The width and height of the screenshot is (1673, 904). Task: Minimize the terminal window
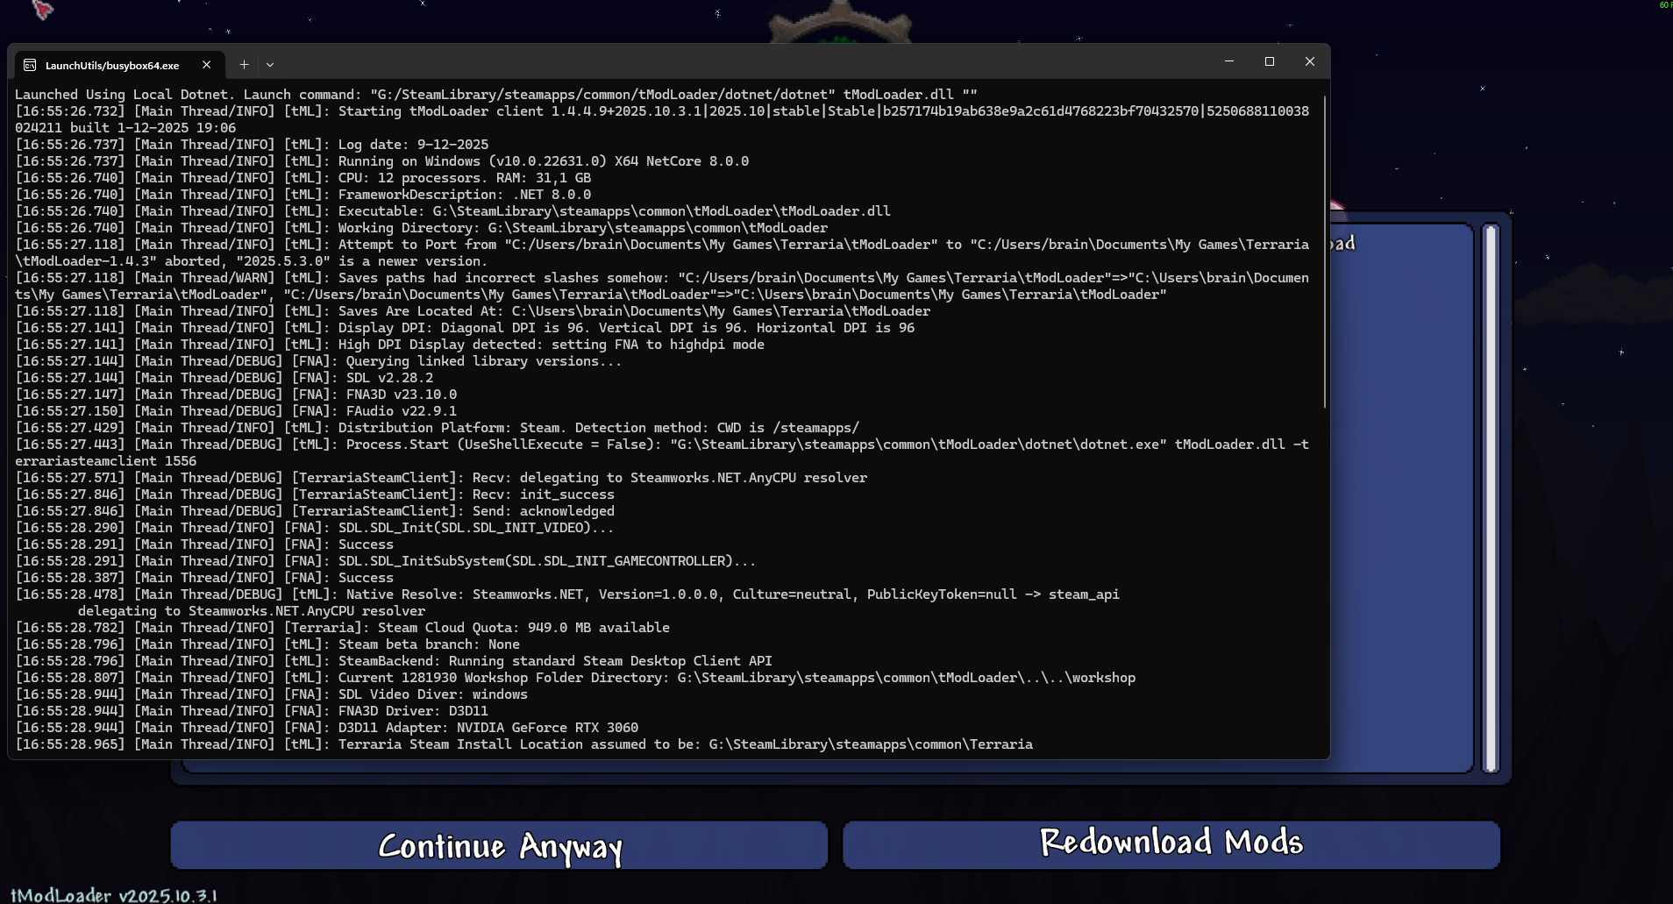tap(1229, 61)
